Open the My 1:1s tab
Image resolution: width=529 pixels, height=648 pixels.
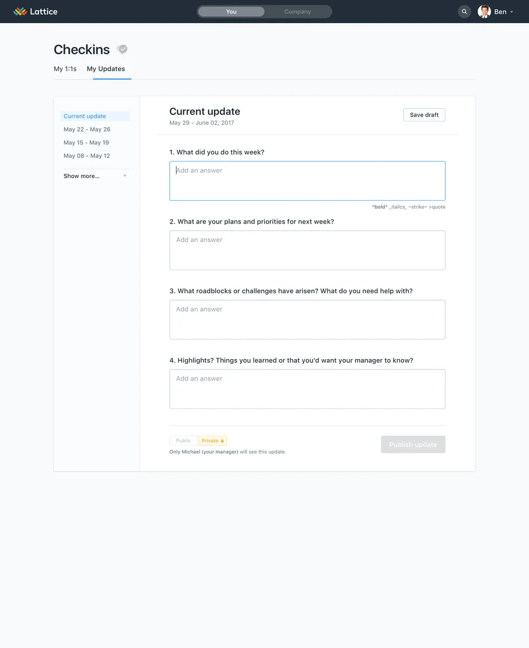65,69
